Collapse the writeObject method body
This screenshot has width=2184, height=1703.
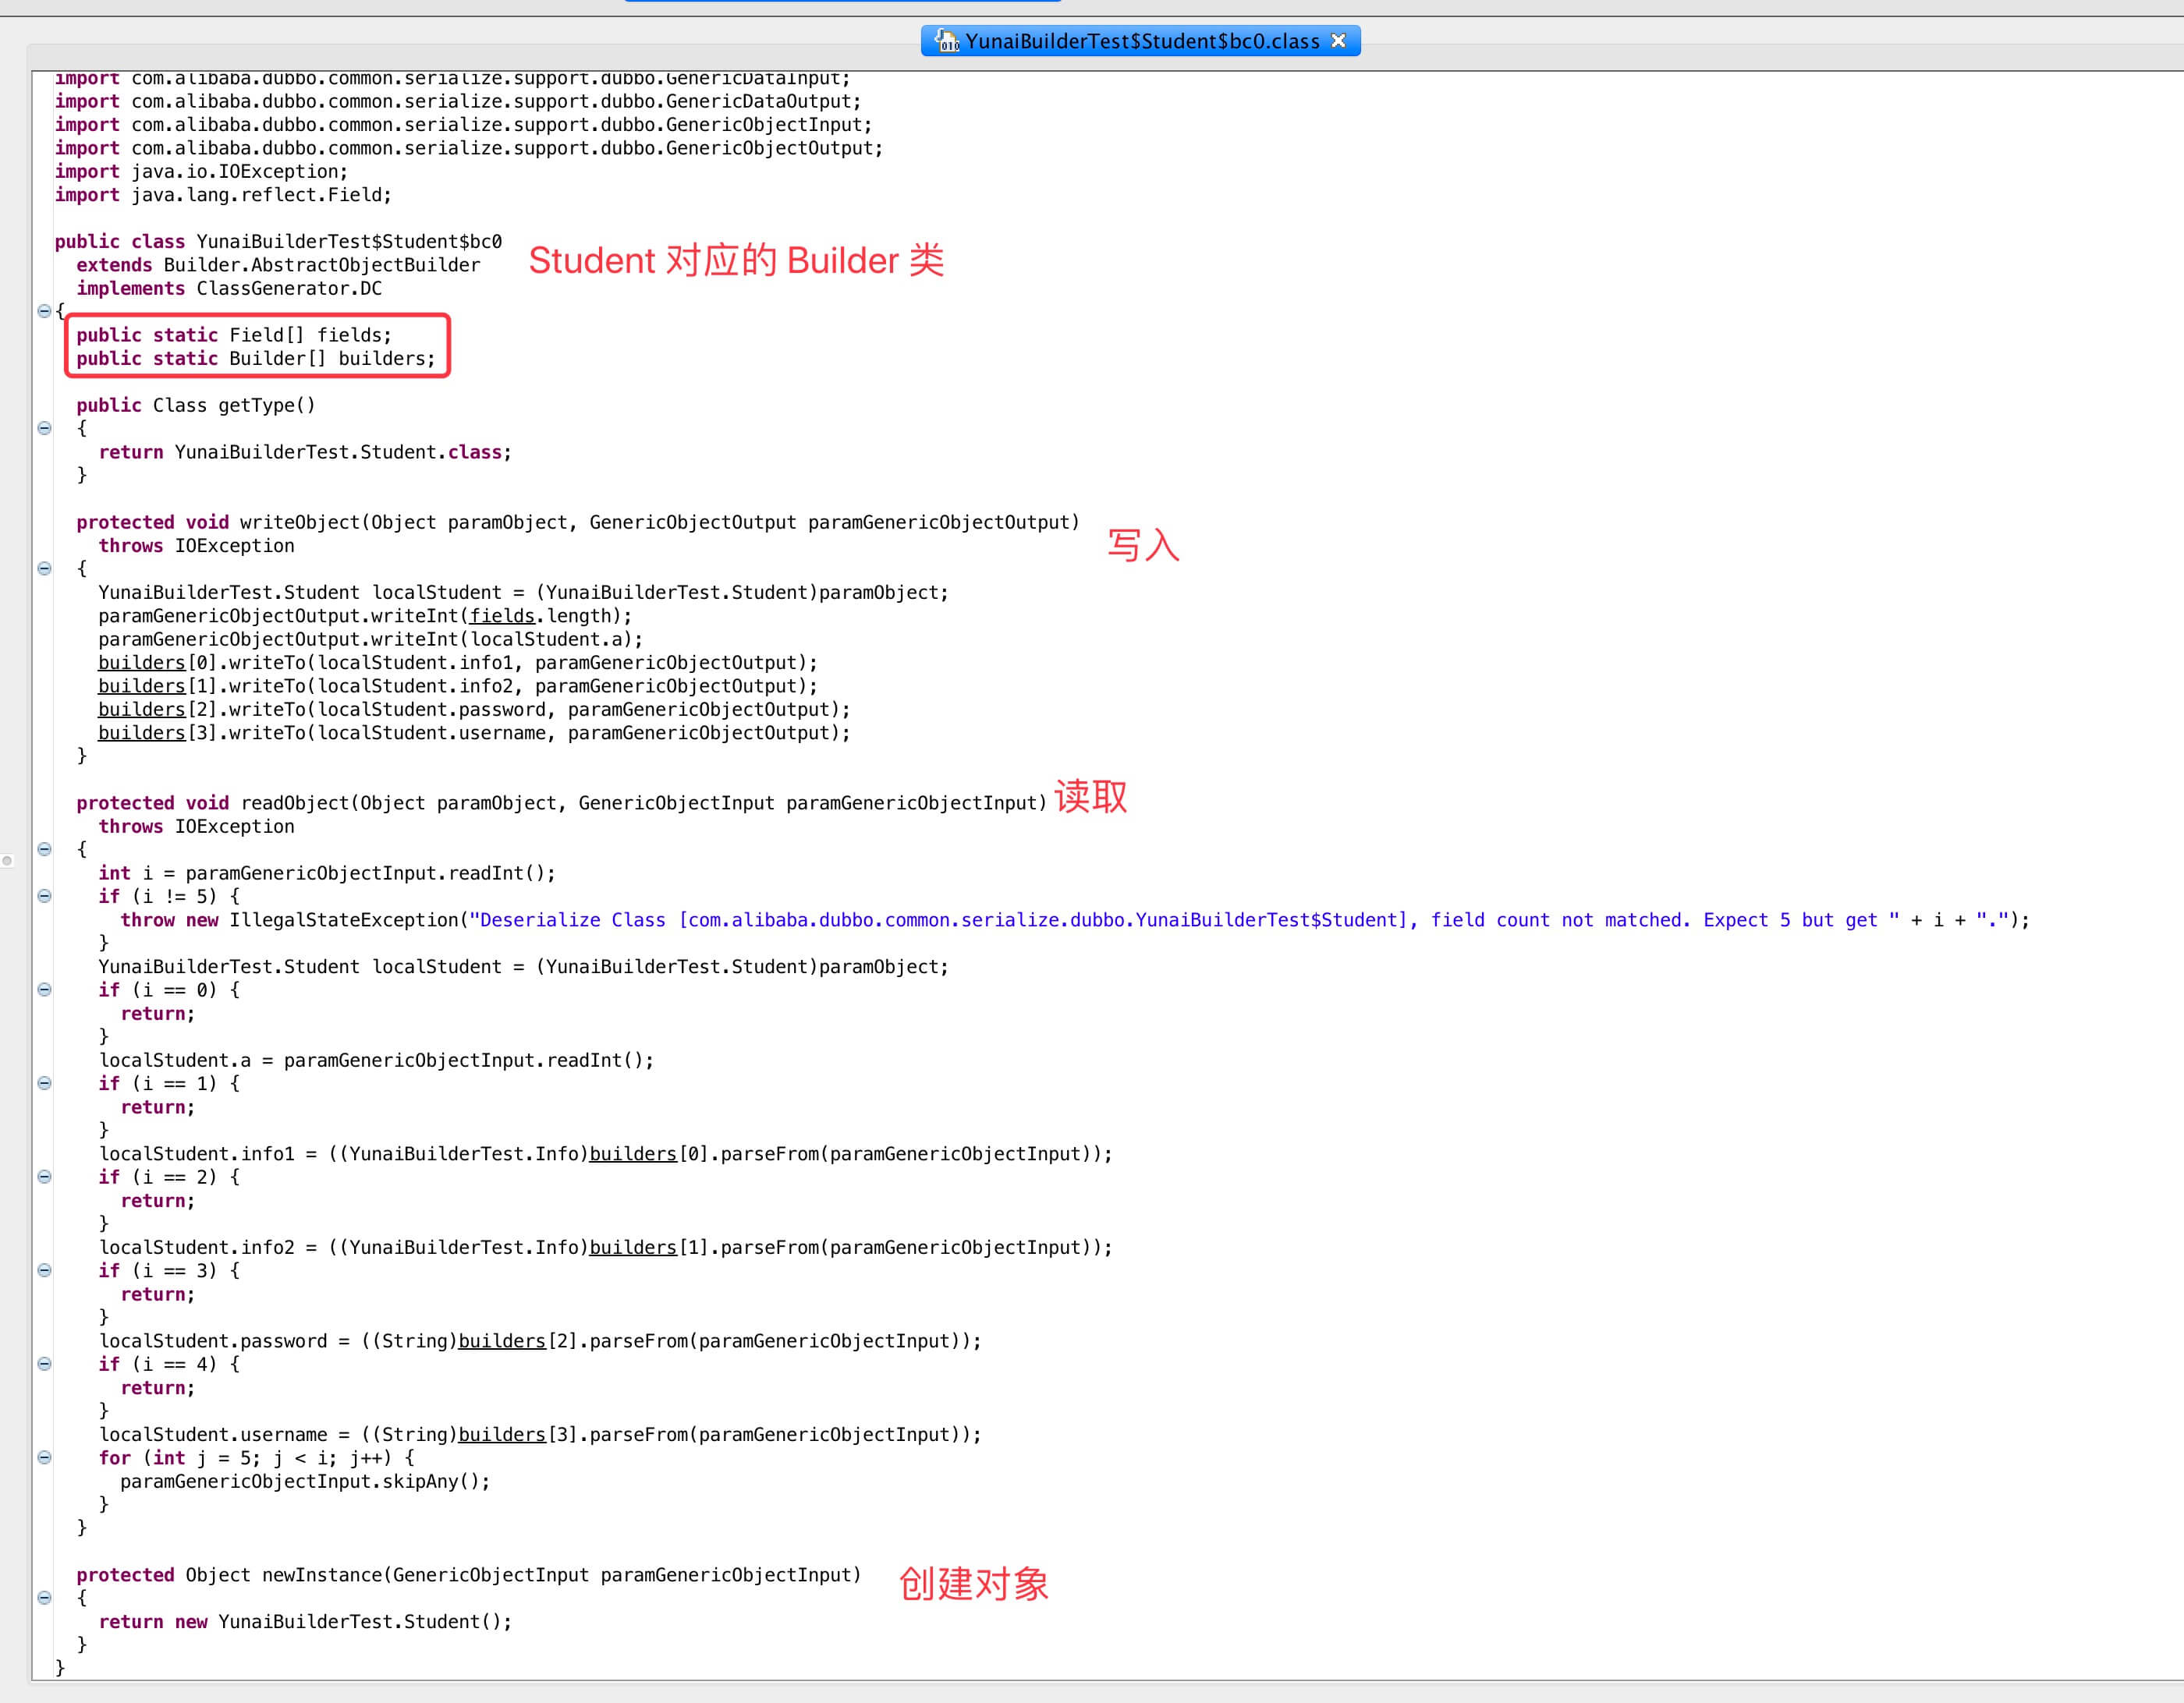click(44, 568)
